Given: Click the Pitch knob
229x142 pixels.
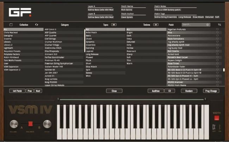Looking at the screenshot, I should click(47, 124).
